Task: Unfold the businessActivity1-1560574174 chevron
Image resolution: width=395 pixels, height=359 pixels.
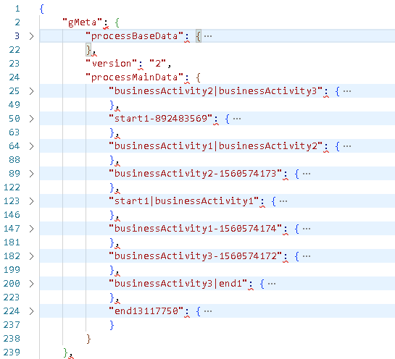Action: (31, 229)
